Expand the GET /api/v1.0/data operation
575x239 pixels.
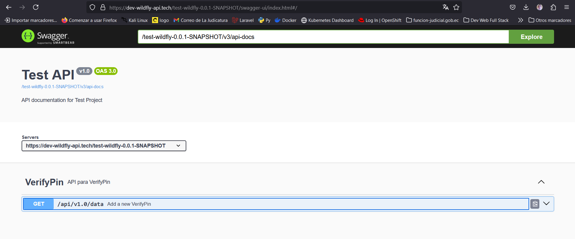[546, 204]
